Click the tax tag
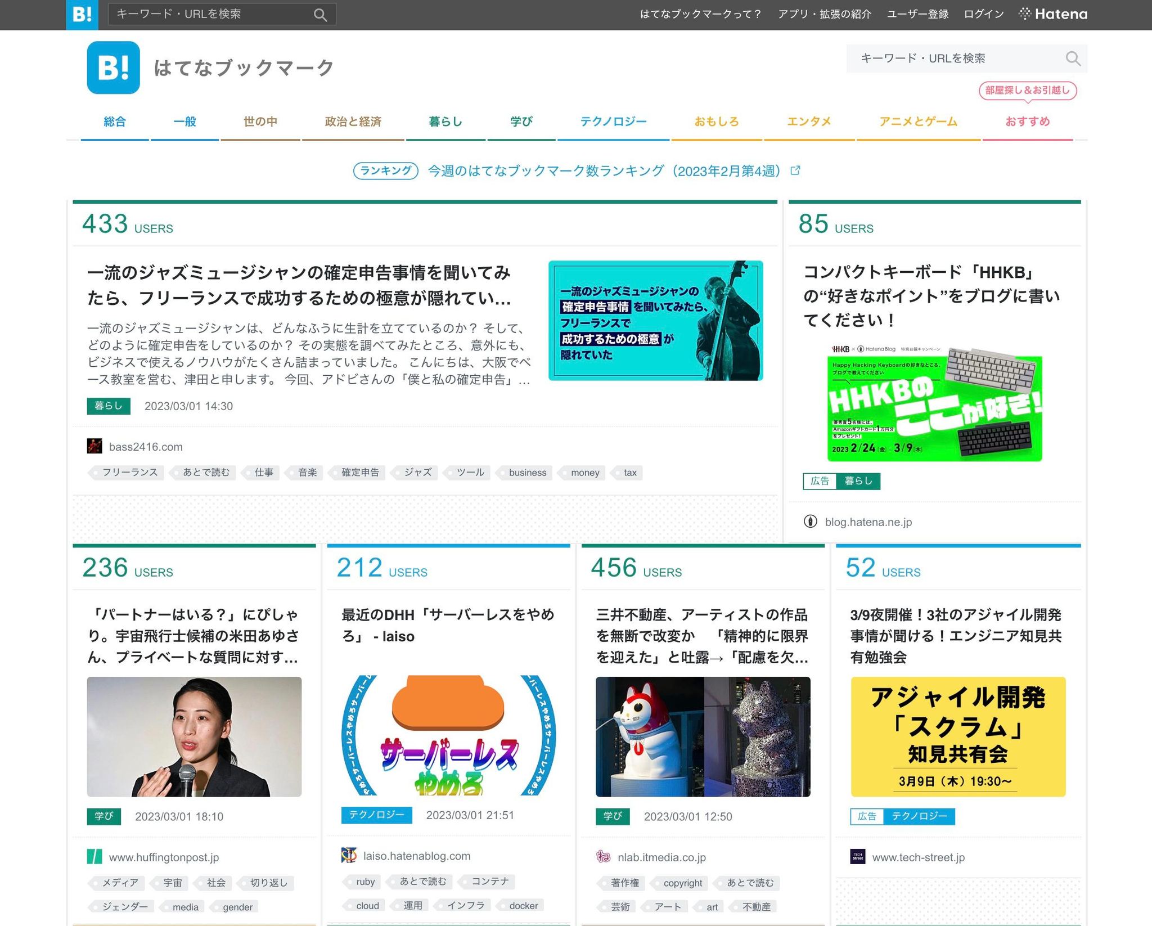 (628, 473)
